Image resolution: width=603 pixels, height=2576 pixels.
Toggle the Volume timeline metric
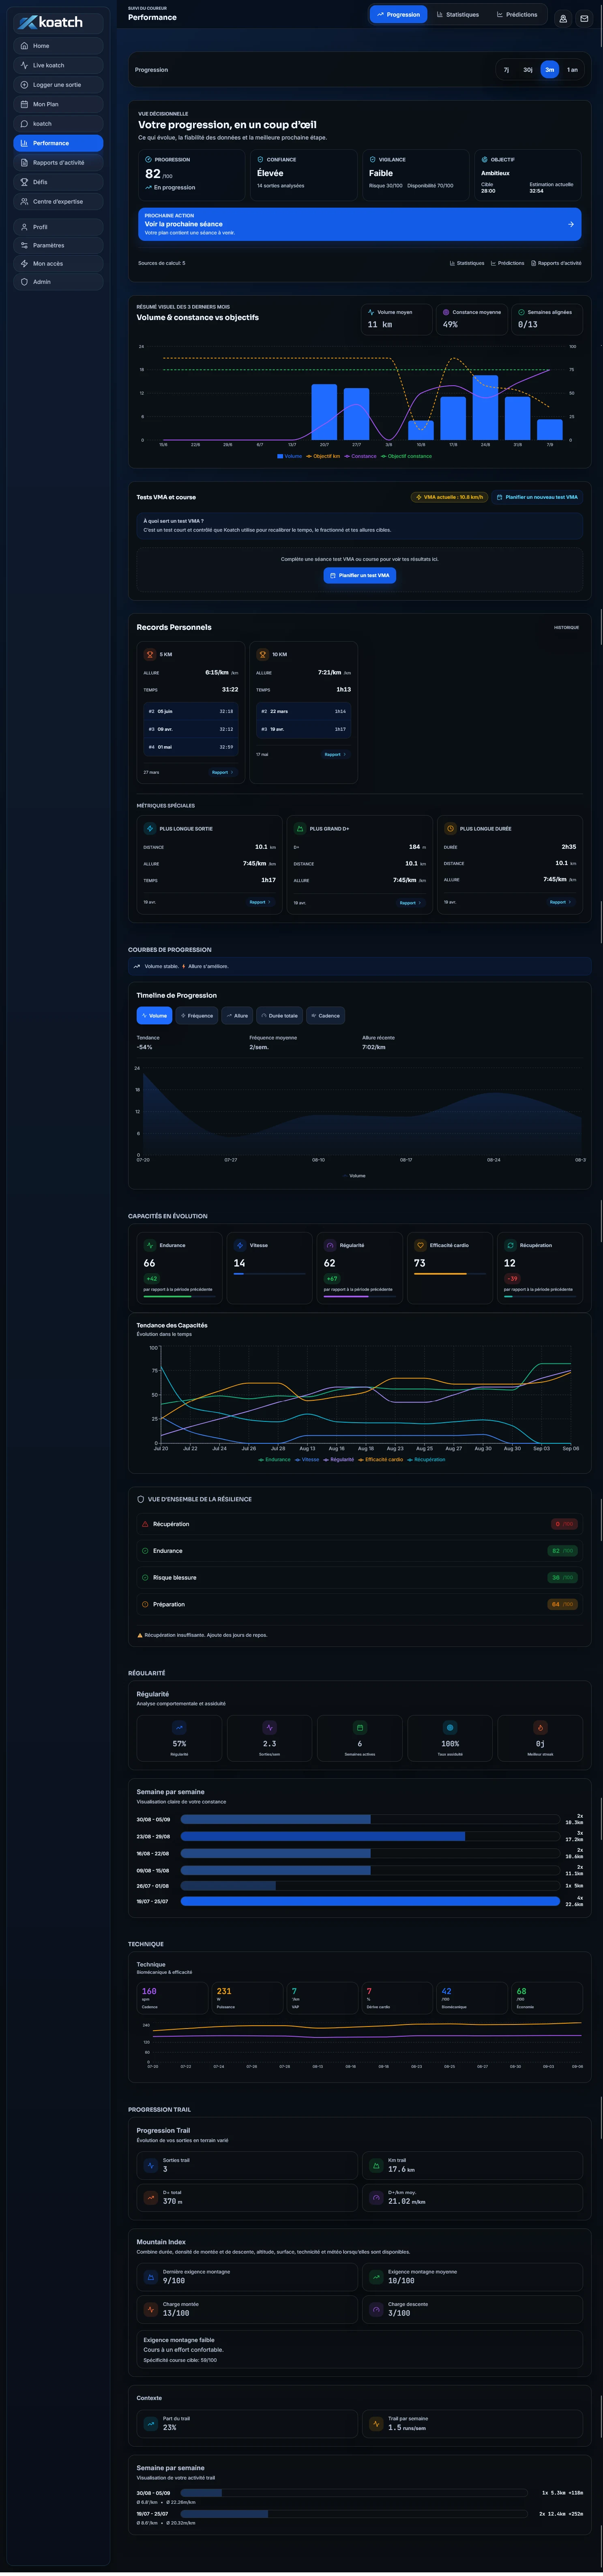[x=155, y=1015]
